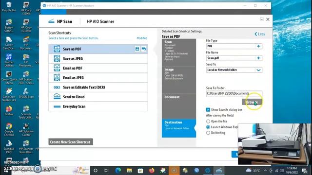
Task: Open Task View on the taskbar
Action: (106, 171)
